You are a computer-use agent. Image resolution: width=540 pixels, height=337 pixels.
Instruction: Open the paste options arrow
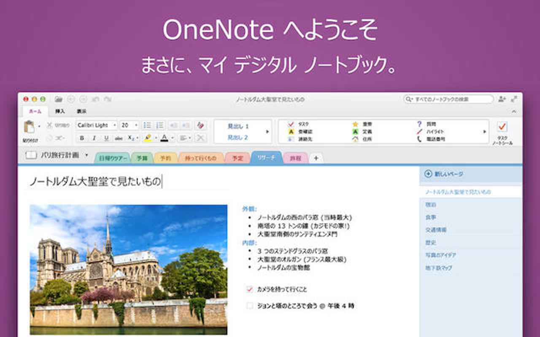[39, 126]
